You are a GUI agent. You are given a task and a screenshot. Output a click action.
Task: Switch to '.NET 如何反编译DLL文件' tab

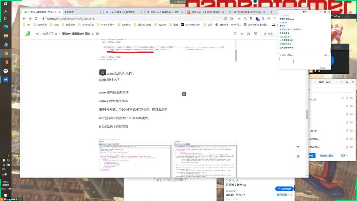click(246, 12)
